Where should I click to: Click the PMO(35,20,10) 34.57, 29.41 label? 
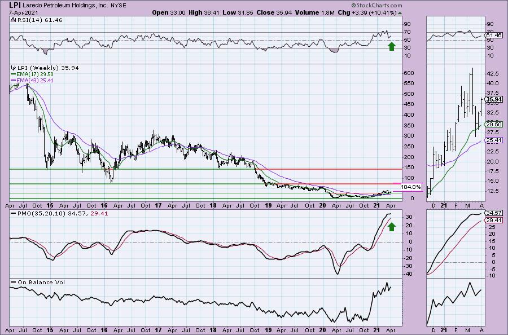(63, 214)
